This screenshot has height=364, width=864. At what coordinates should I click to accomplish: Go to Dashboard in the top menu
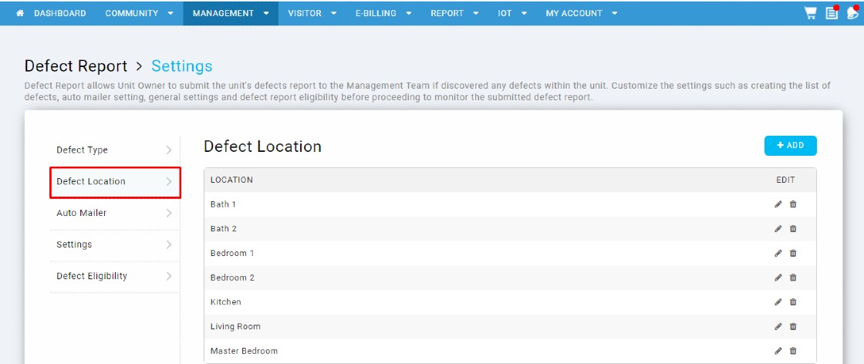point(59,13)
